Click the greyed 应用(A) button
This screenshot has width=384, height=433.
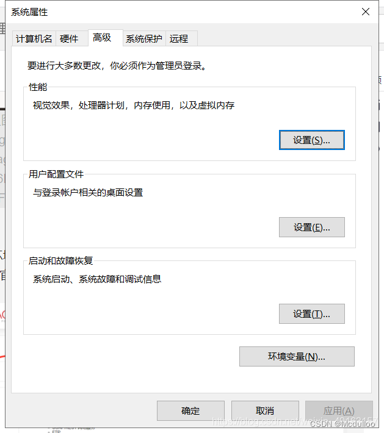[x=339, y=410]
